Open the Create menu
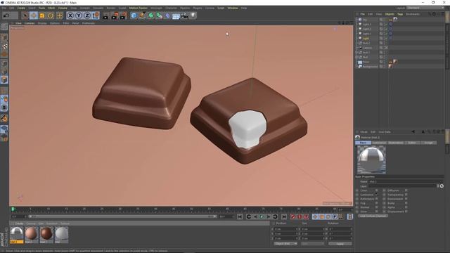 click(21, 8)
